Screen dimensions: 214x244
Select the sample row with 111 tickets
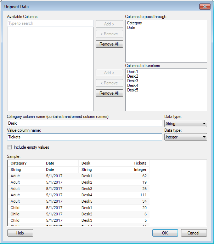click(x=78, y=195)
